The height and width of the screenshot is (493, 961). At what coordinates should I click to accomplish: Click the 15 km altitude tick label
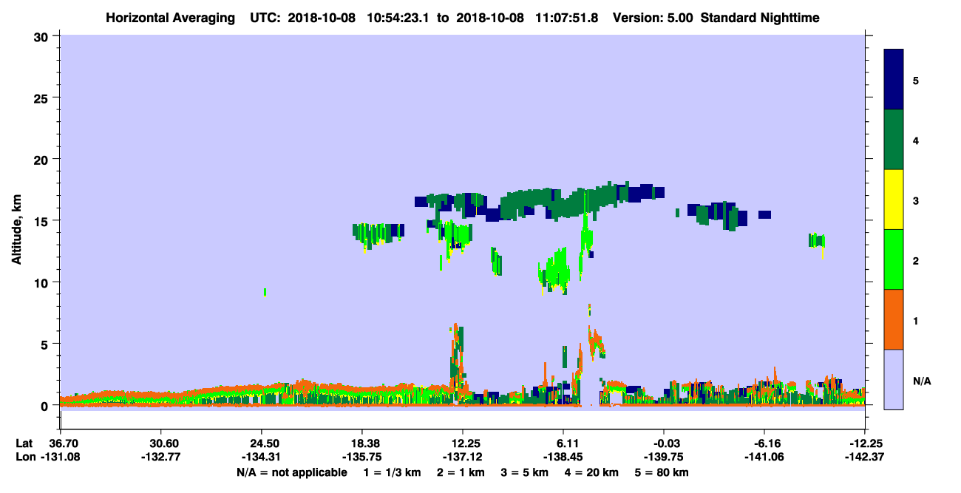[43, 221]
